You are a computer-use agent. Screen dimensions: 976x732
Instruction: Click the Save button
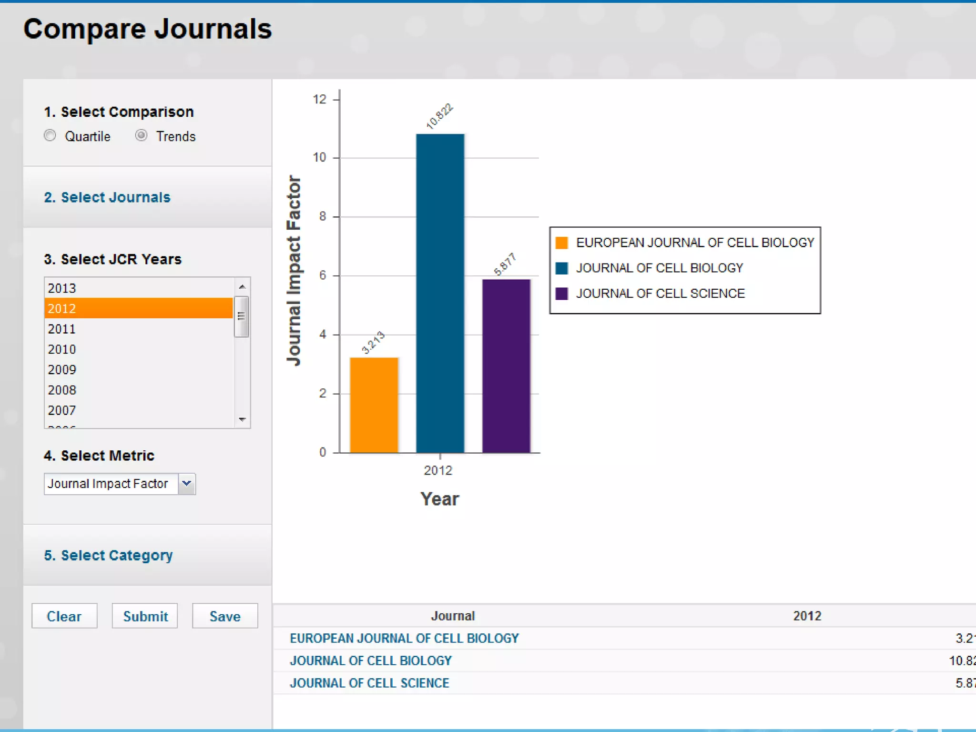pyautogui.click(x=225, y=616)
